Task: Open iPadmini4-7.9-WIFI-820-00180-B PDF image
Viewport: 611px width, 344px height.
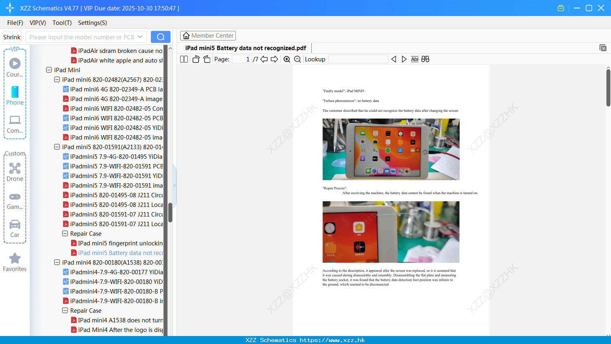Action: coord(113,301)
